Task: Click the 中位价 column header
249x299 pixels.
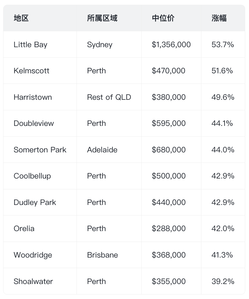Action: (163, 18)
